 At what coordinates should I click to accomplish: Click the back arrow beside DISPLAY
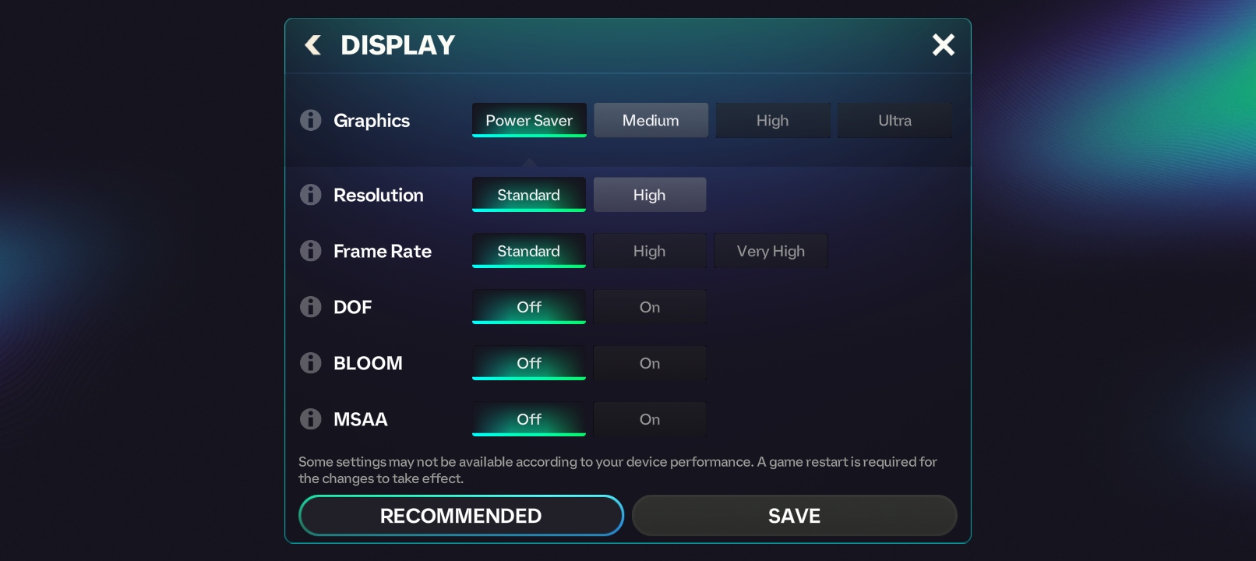[313, 45]
